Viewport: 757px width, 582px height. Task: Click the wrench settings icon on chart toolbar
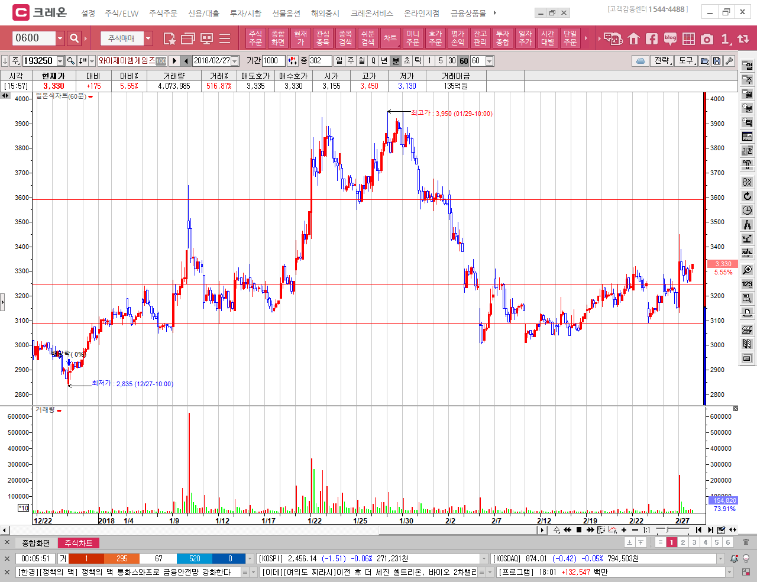(x=729, y=61)
